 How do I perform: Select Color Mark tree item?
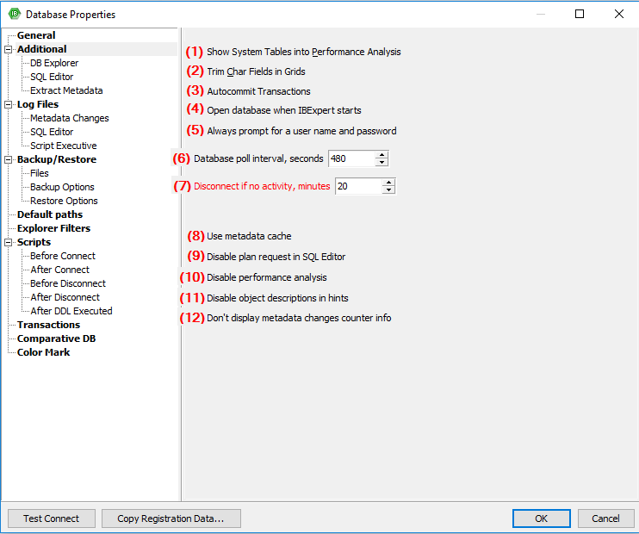click(x=43, y=352)
